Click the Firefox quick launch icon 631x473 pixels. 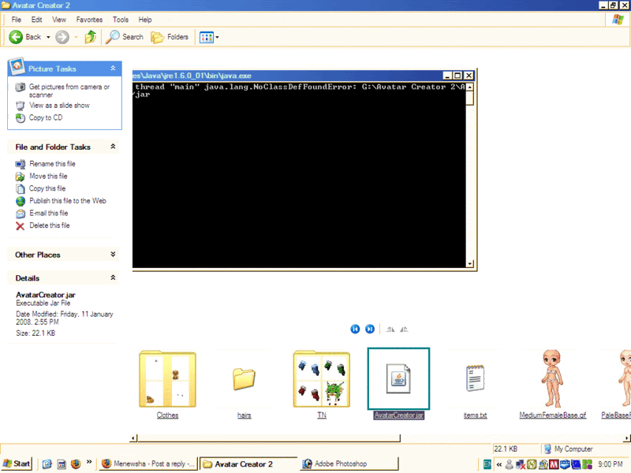(76, 464)
